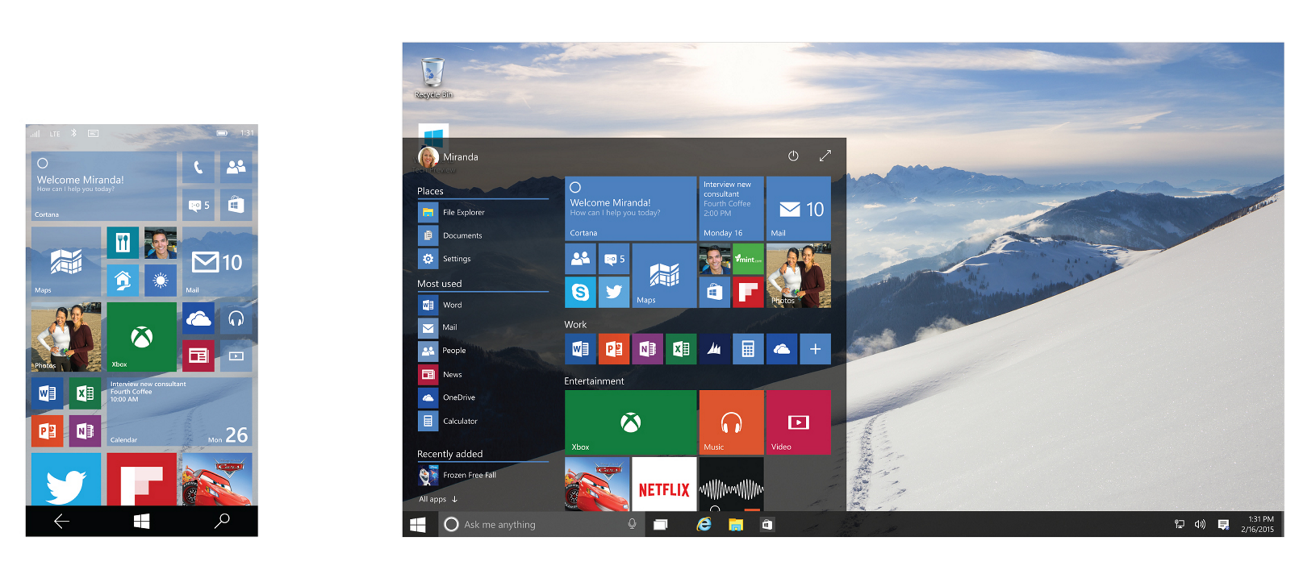Image resolution: width=1309 pixels, height=567 pixels.
Task: Open the Cars game tile in desktop Start menu
Action: 597,484
